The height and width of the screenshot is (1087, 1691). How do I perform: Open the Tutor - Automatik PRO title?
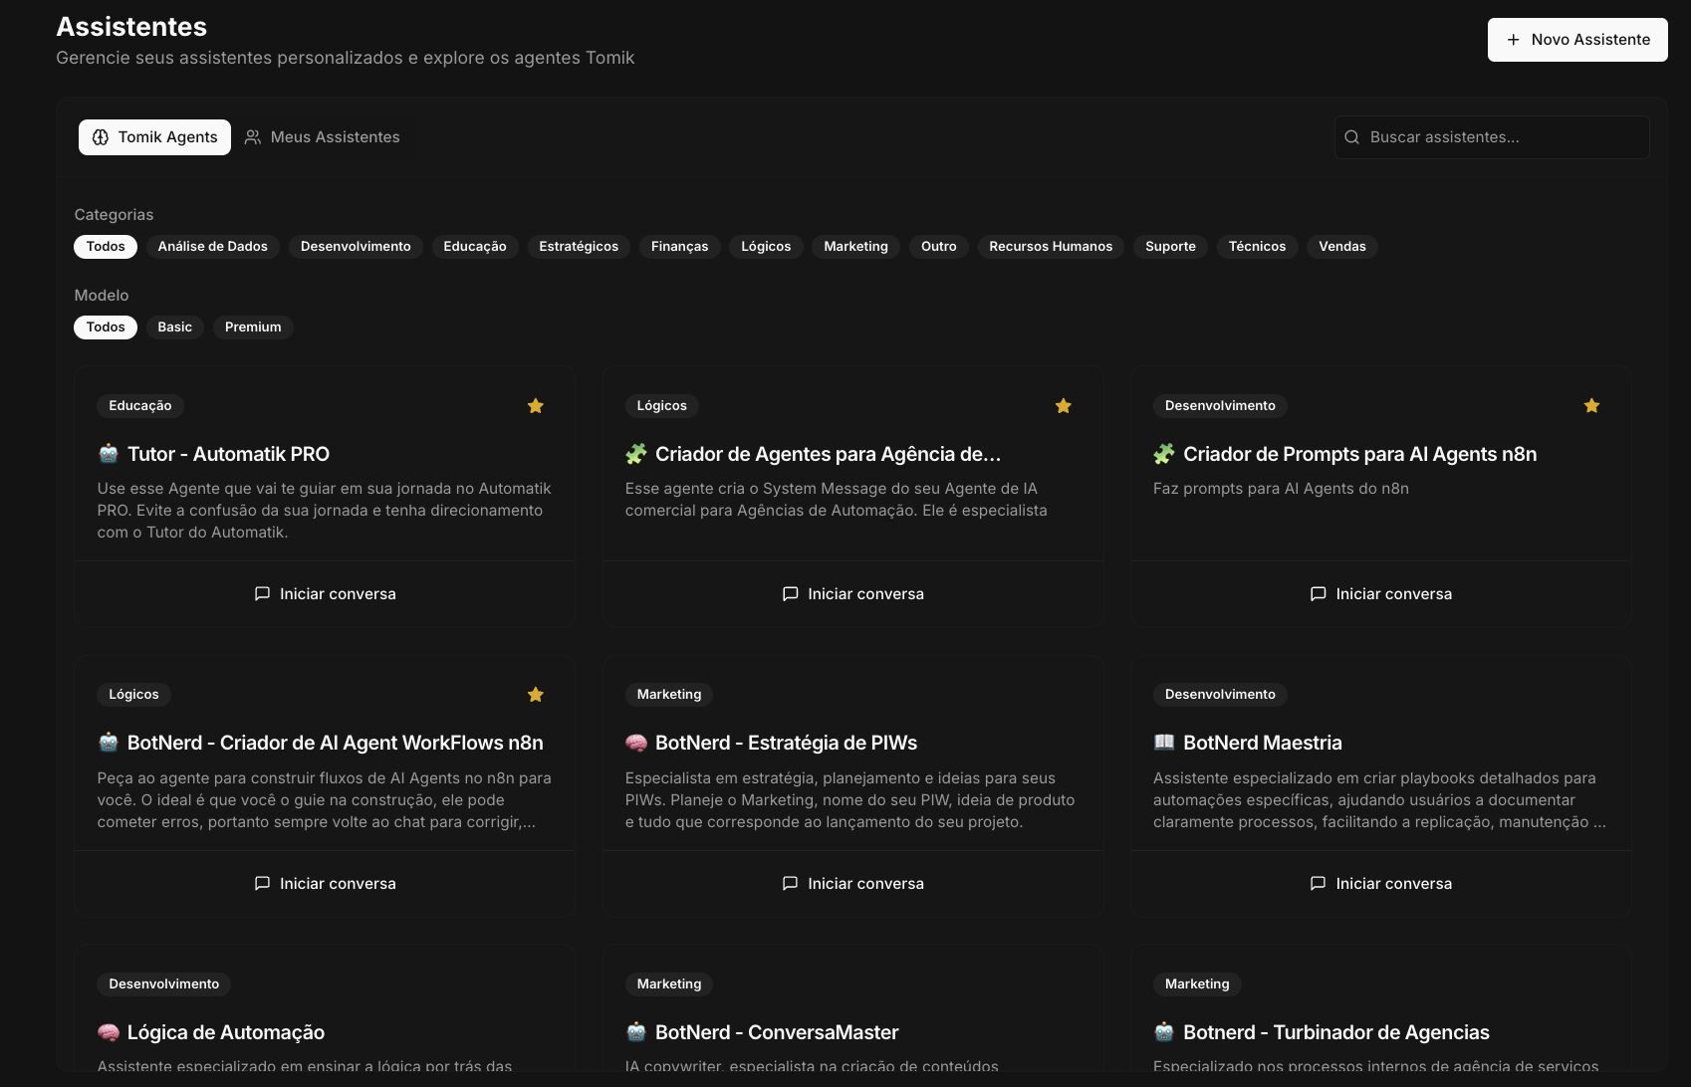click(228, 454)
